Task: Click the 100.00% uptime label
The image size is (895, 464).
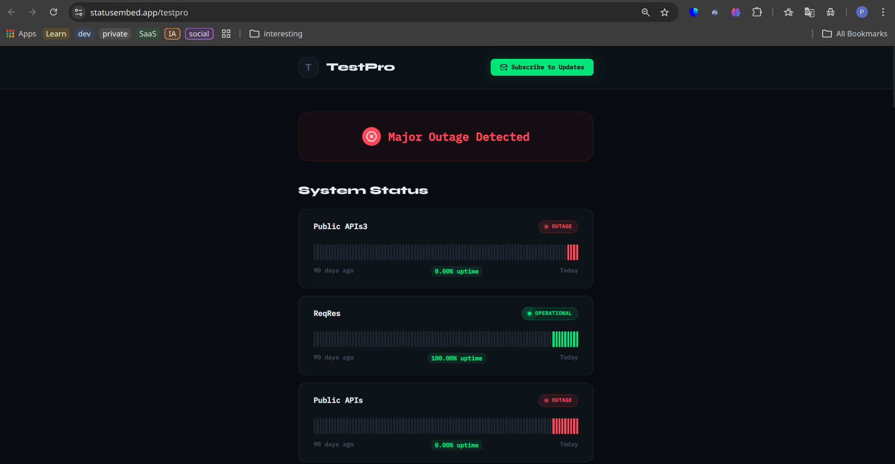Action: coord(457,358)
